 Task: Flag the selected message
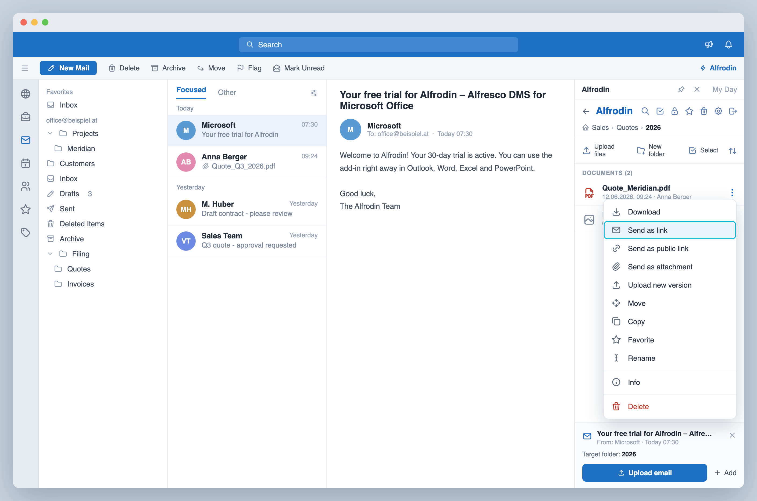(249, 68)
